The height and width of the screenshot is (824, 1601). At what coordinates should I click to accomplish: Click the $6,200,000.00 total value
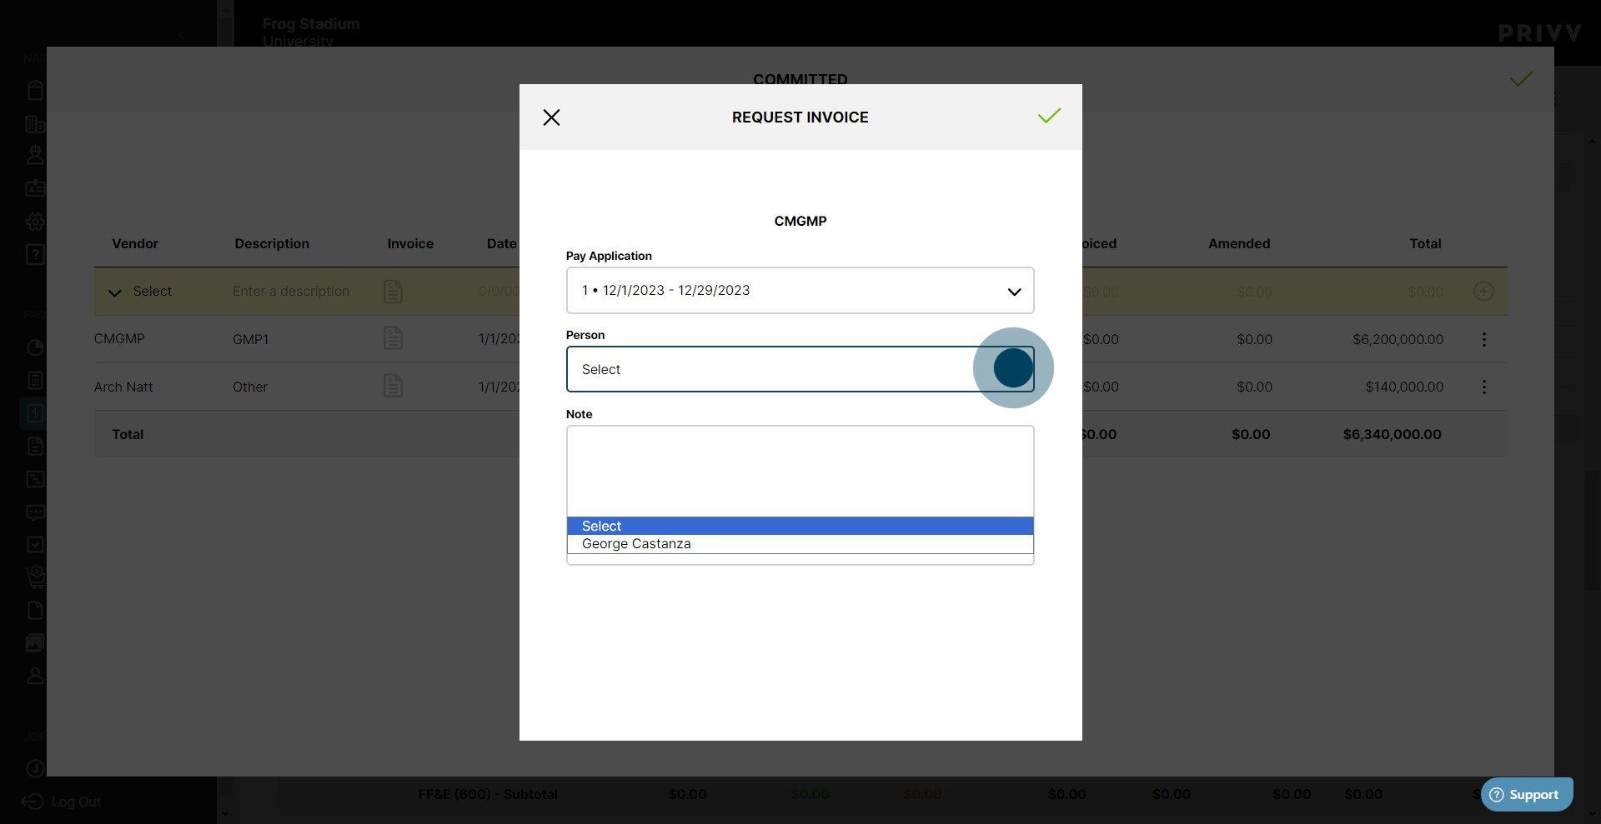point(1398,340)
